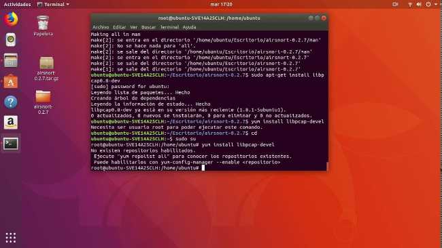Open the Ver menu
The height and width of the screenshot is (248, 442).
click(133, 27)
